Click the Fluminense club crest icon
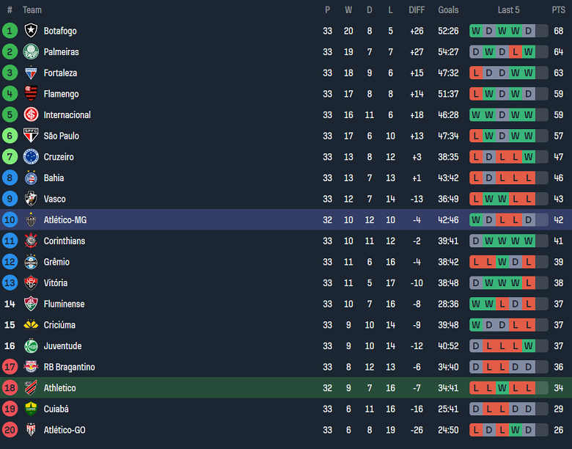Viewport: 572px width, 449px height. pyautogui.click(x=31, y=304)
